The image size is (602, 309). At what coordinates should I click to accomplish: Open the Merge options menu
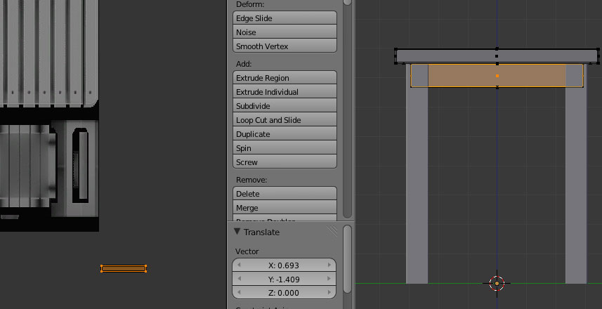click(x=284, y=208)
